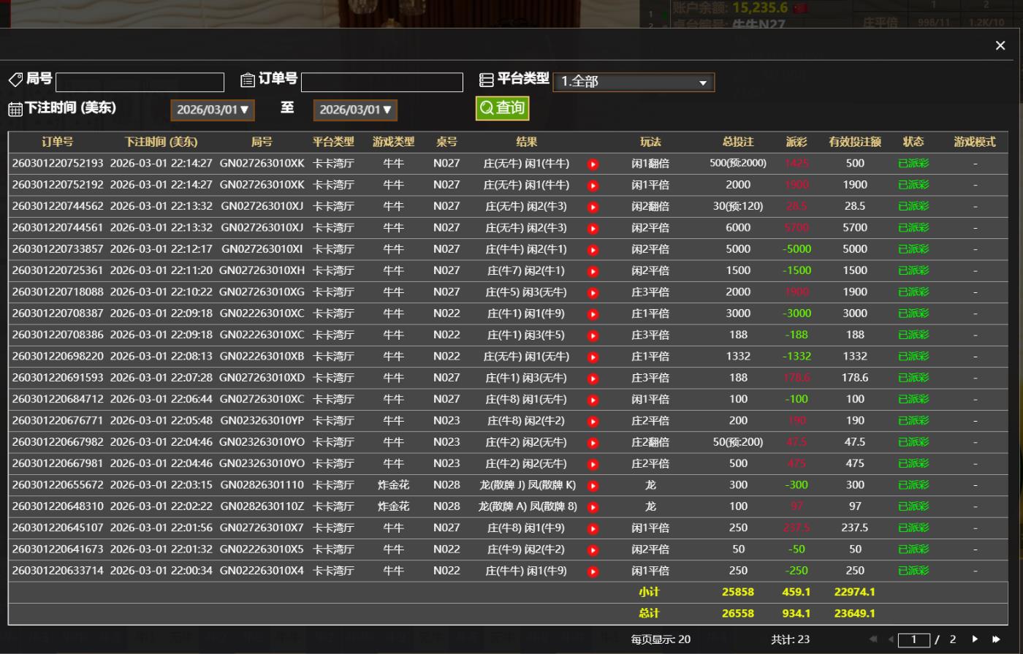Play replay for order 260301220733857
Screen dimensions: 1023x654
pyautogui.click(x=593, y=250)
